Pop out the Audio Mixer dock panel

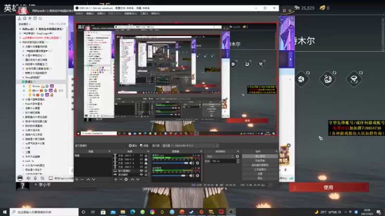point(201,151)
